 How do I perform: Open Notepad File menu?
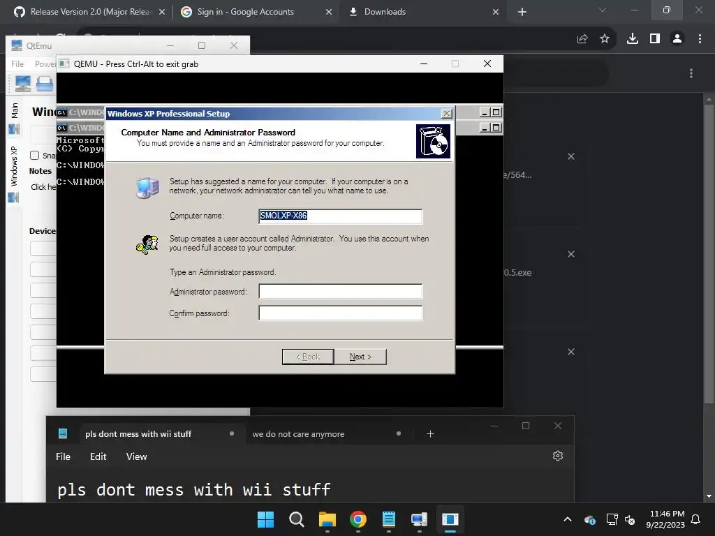pos(63,456)
